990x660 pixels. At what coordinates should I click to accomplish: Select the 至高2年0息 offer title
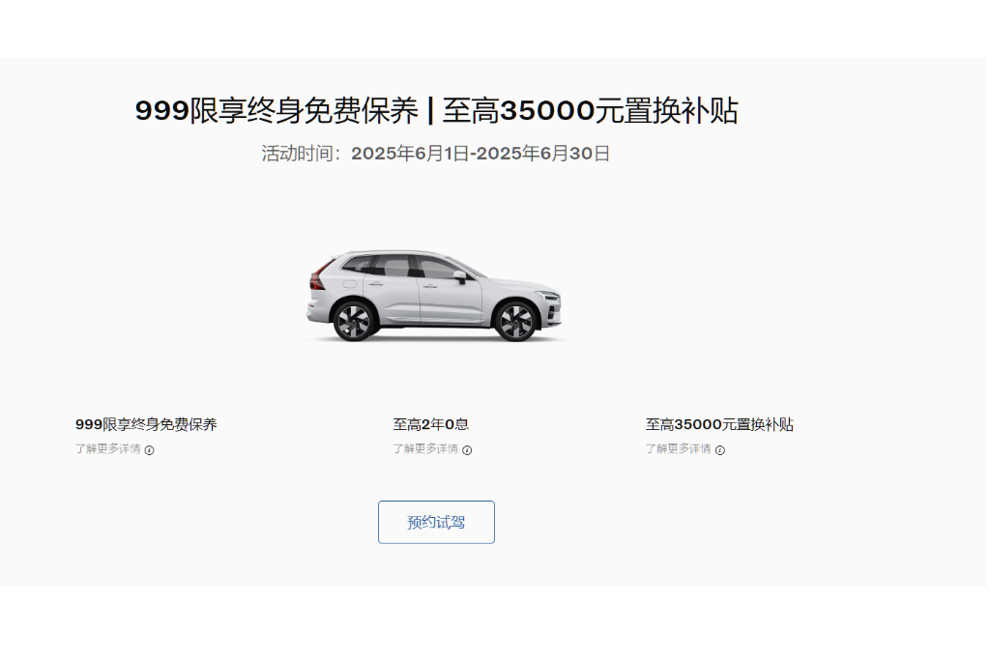pos(430,424)
